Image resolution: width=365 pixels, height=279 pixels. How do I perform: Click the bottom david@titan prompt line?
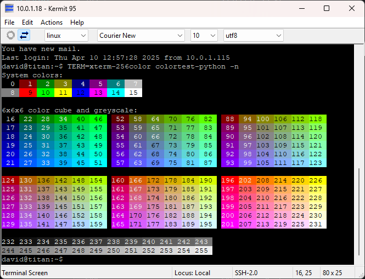[x=32, y=259]
